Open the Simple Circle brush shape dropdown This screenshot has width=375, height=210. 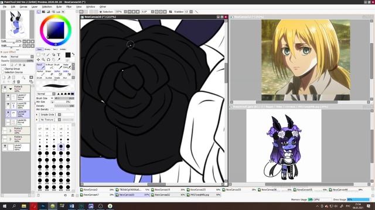click(x=60, y=114)
